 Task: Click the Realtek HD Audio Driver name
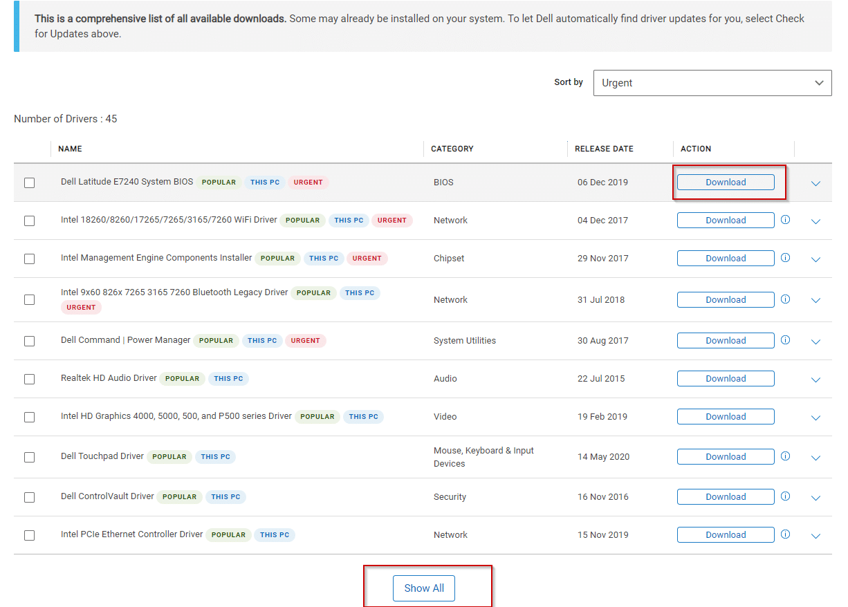[x=109, y=378]
